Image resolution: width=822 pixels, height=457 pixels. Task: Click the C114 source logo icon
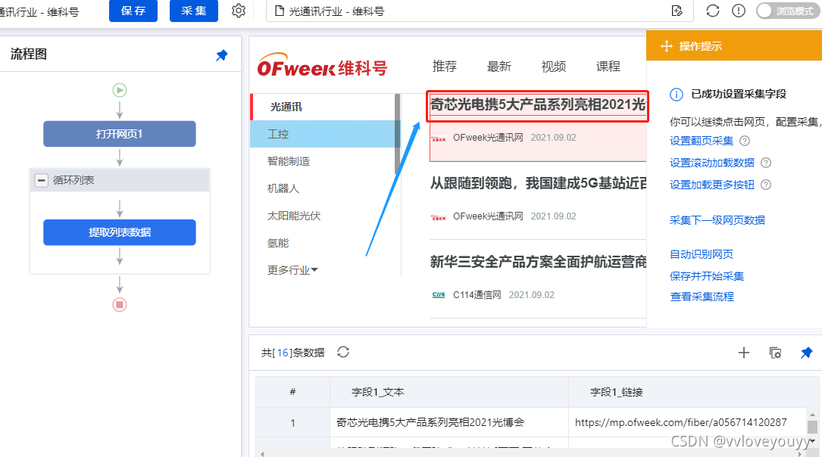(438, 295)
